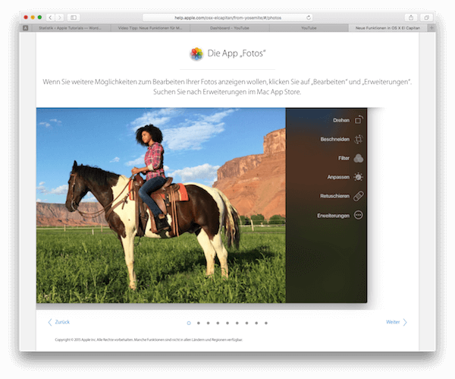Select the Retuschieren retouch icon

pos(359,196)
